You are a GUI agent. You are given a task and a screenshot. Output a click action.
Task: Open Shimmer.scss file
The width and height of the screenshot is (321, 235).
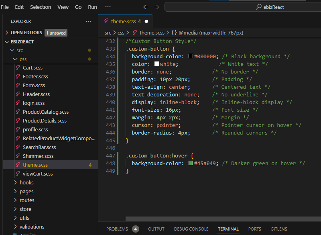tap(38, 156)
